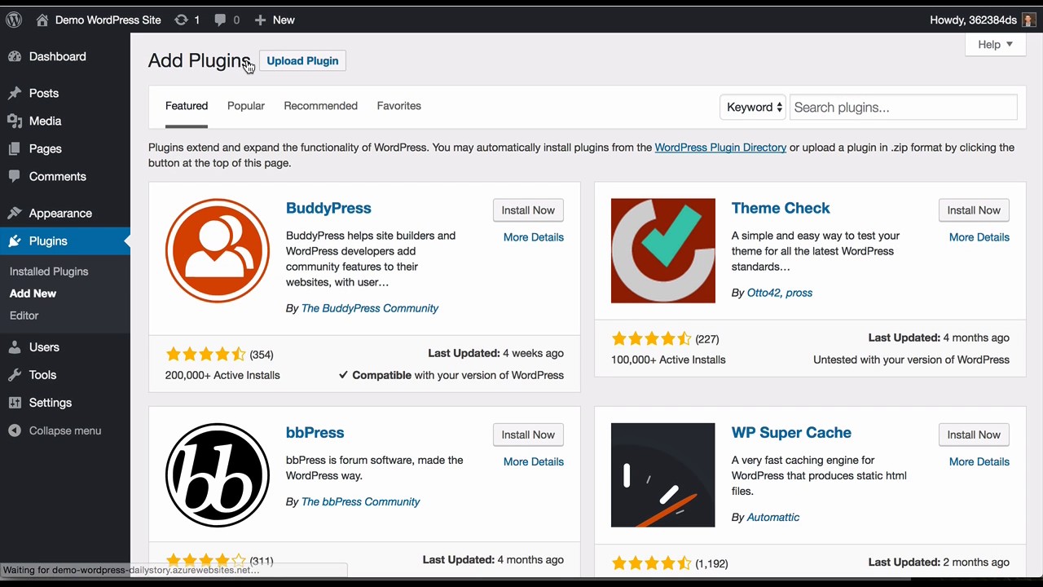Install the bbPress plugin now

[528, 435]
